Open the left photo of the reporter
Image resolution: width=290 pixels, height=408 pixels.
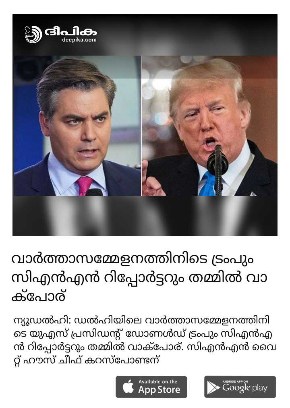(77, 126)
